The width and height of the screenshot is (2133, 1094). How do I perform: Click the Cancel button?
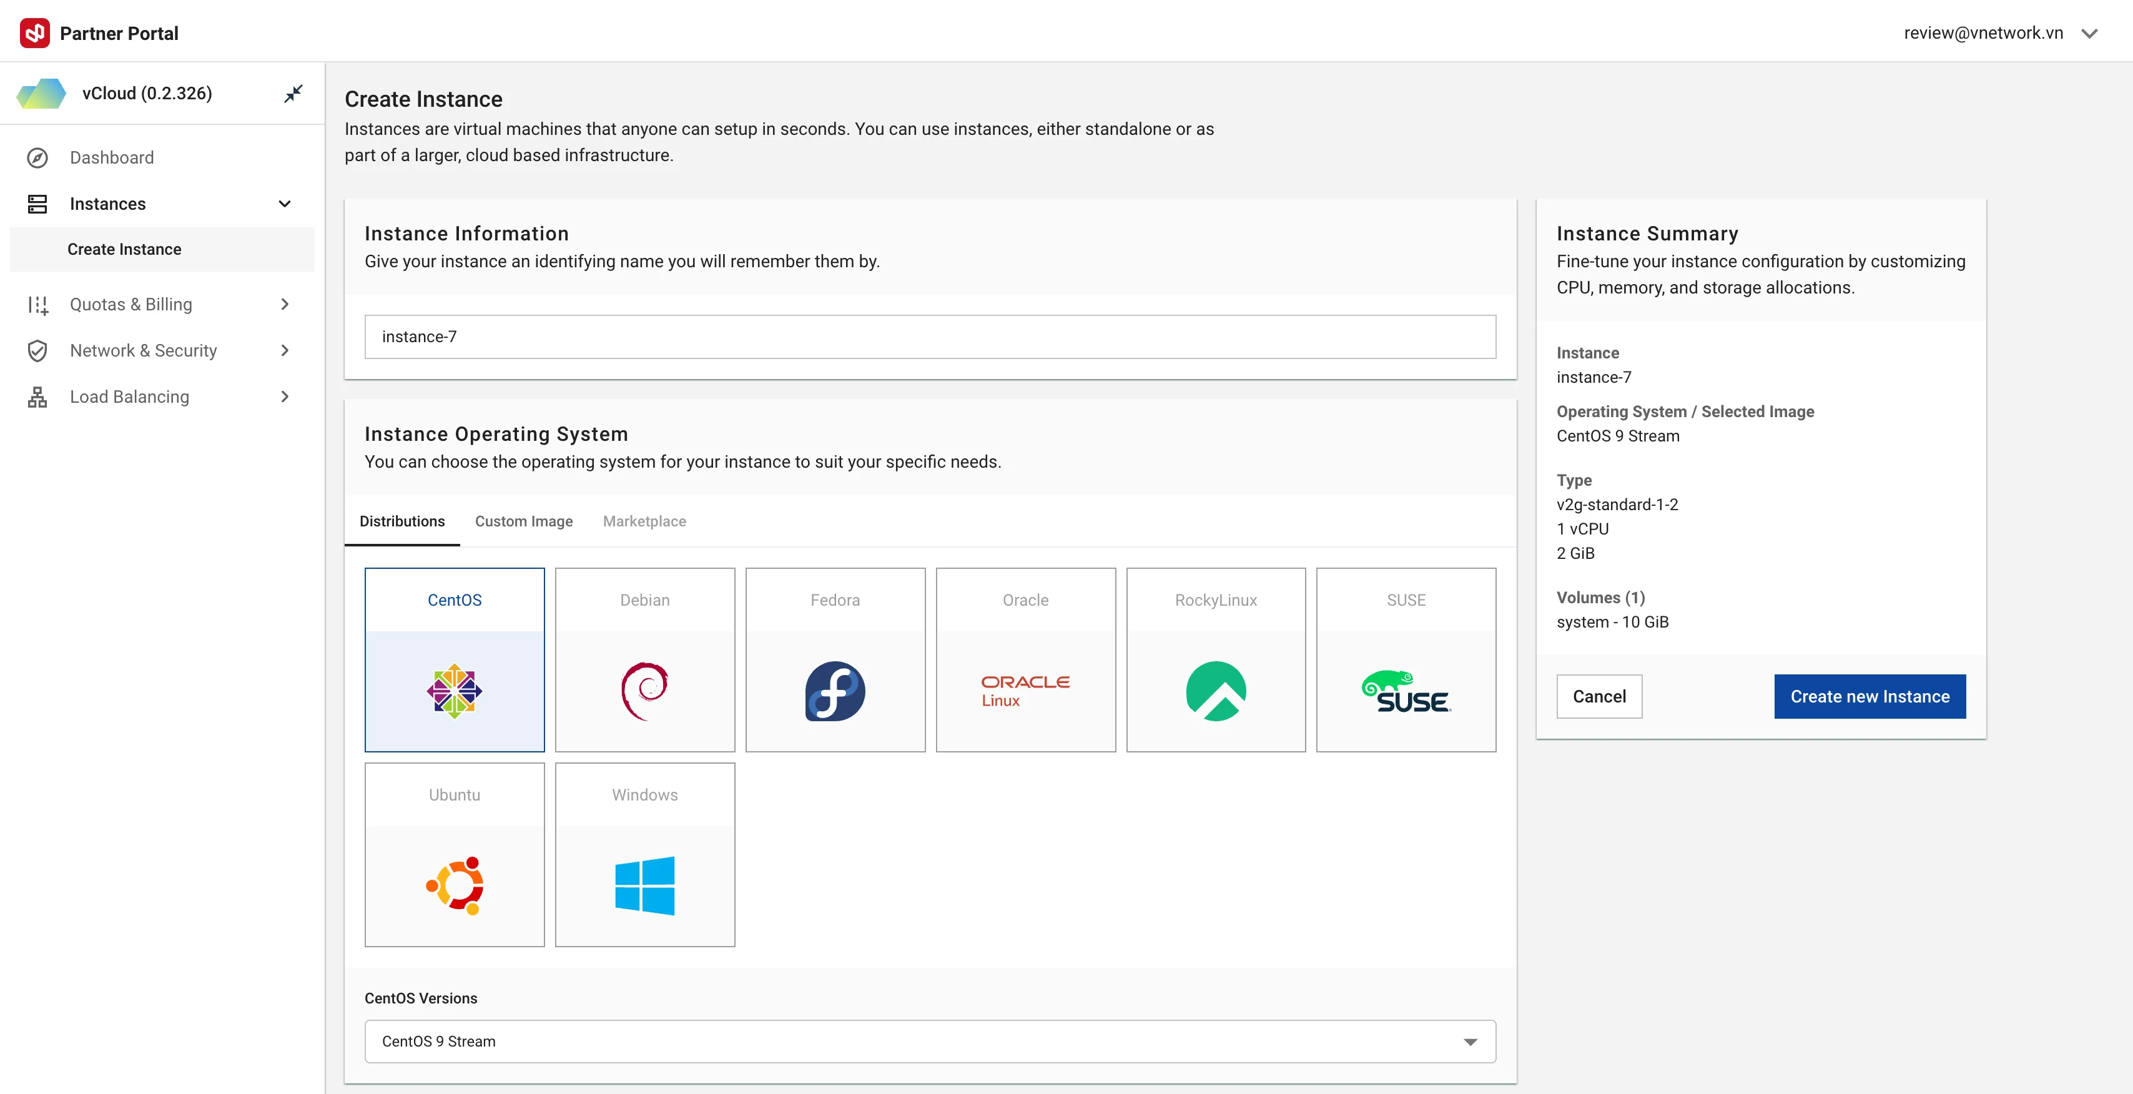click(x=1599, y=696)
